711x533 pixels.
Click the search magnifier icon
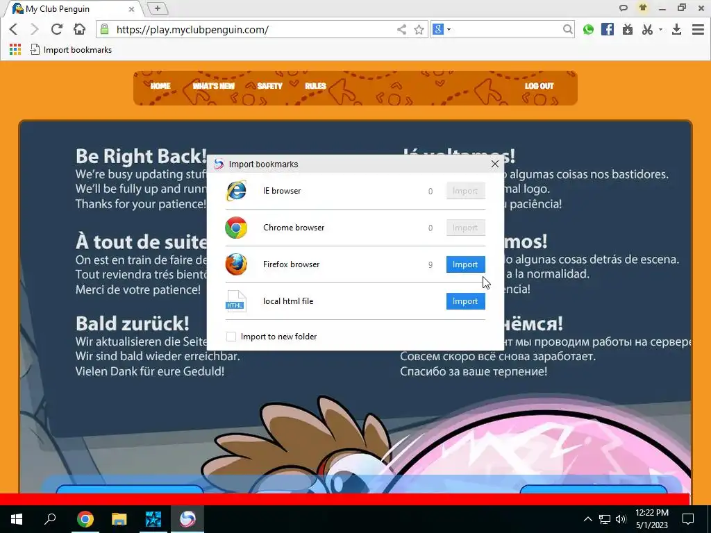[x=567, y=29]
